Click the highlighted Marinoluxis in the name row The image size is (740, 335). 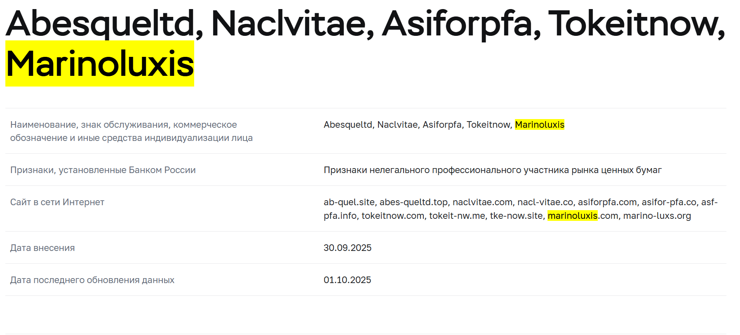[539, 125]
